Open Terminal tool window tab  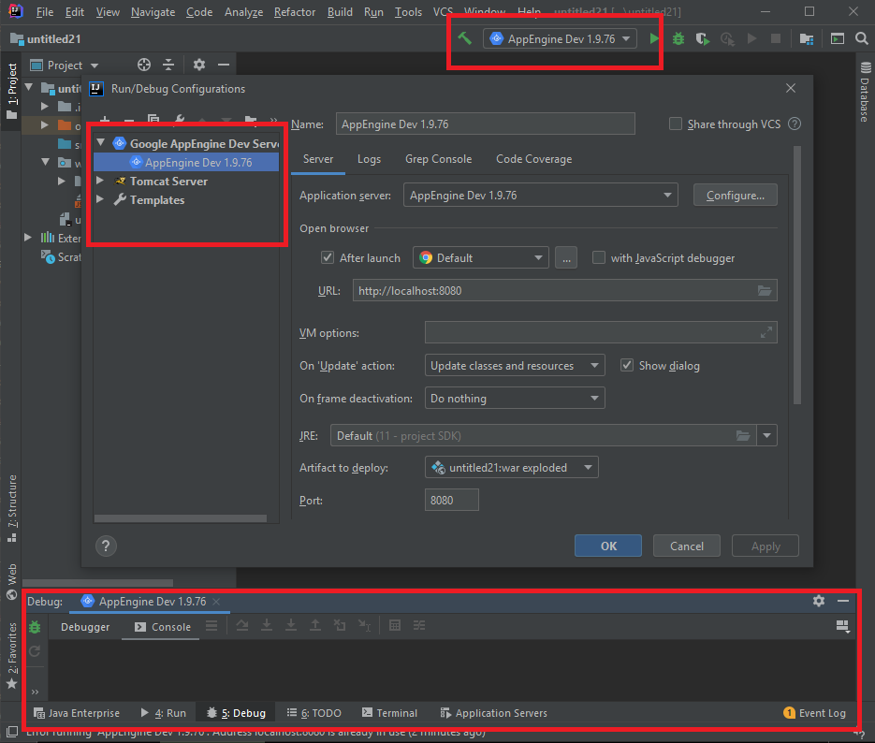point(389,713)
